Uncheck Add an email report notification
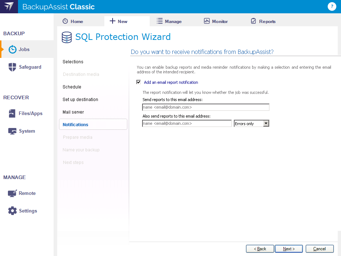This screenshot has height=256, width=341. pyautogui.click(x=138, y=82)
